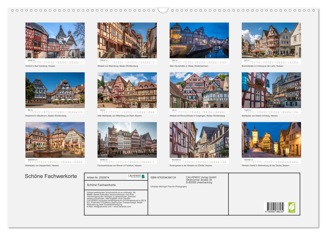326x235 pixels.
Task: Click the Dezember calendar strip
Action: (x=271, y=161)
